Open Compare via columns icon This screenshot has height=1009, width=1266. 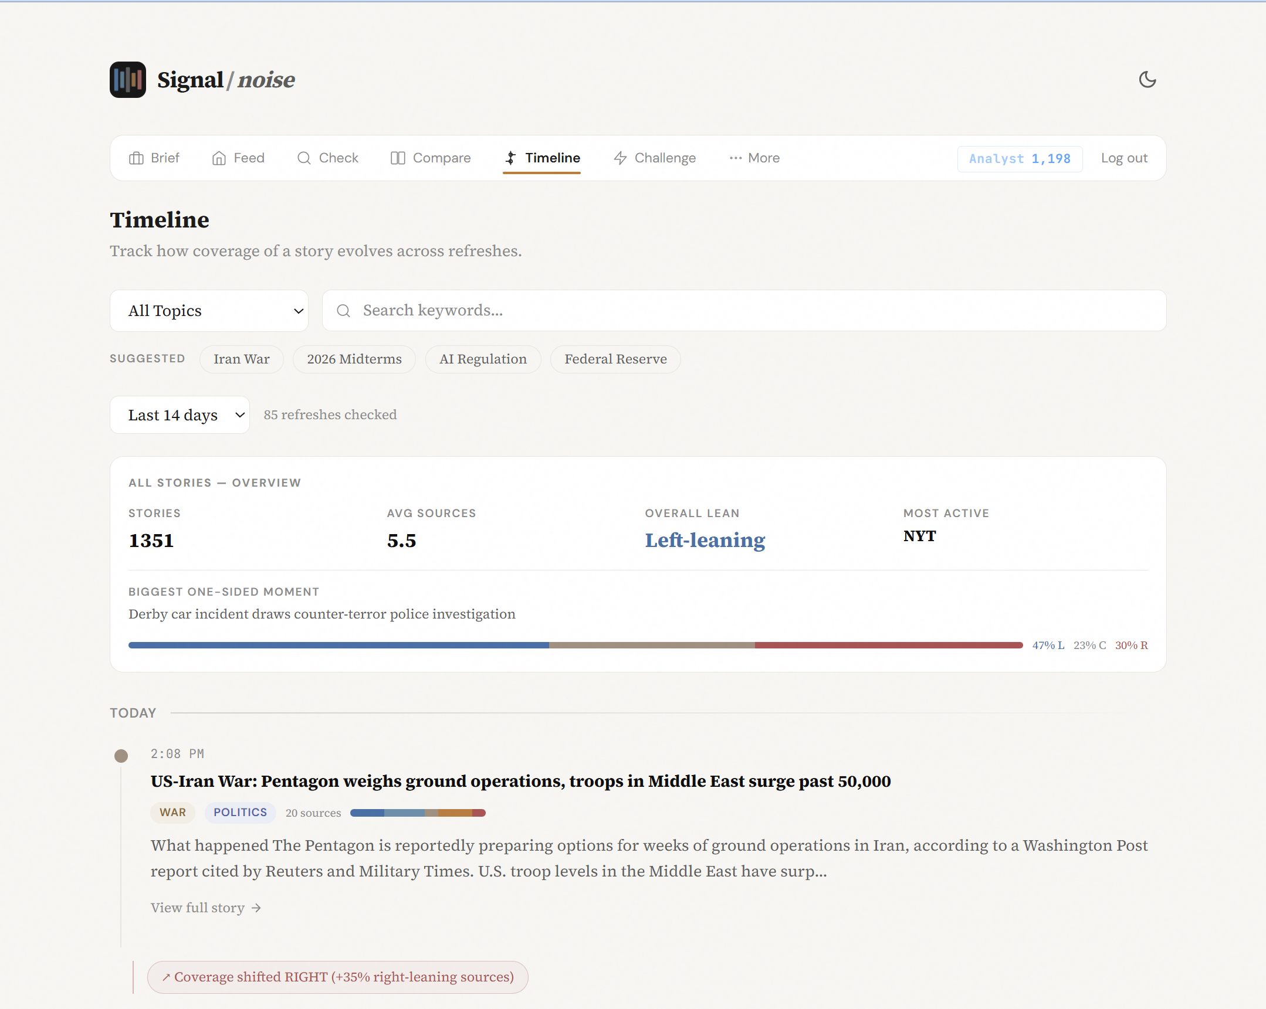click(398, 158)
